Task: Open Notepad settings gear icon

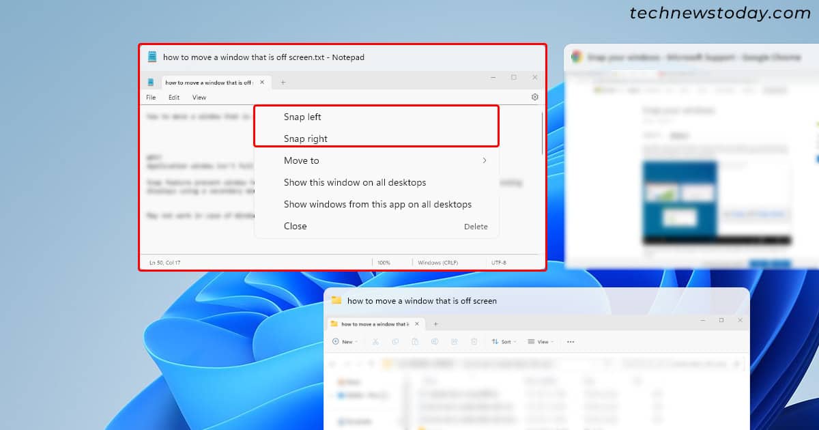Action: click(x=534, y=98)
